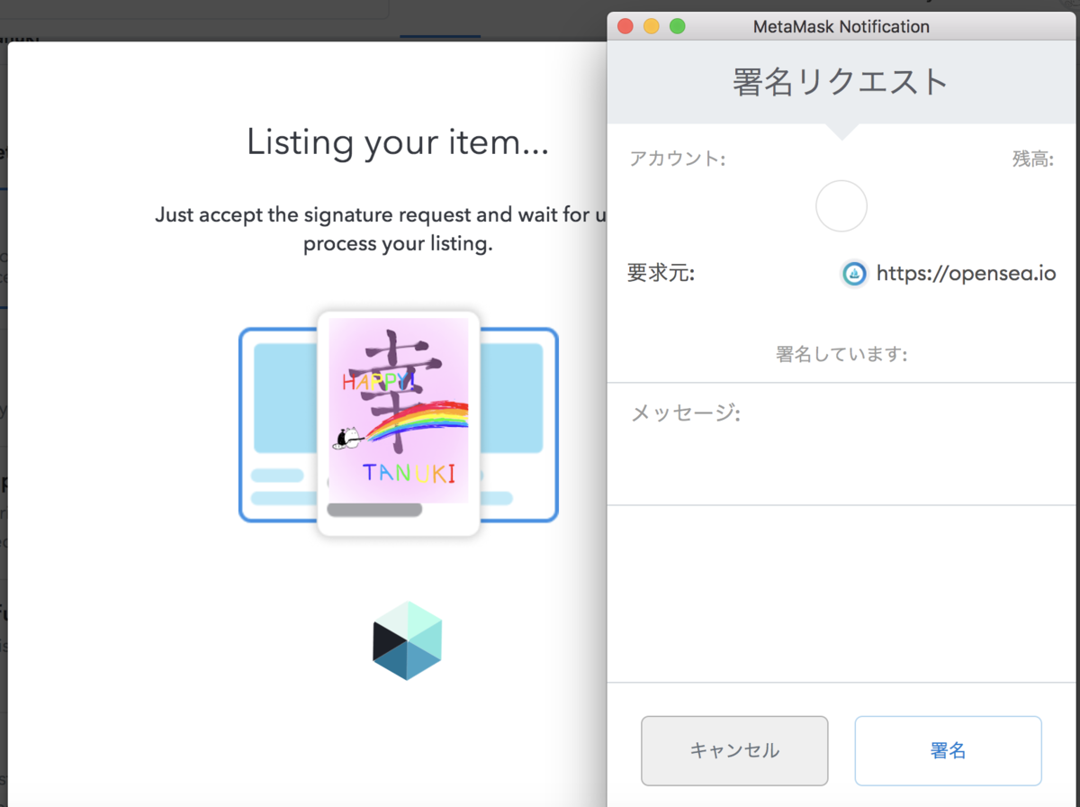Click the 署名 (Sign) button
The height and width of the screenshot is (807, 1080).
948,750
